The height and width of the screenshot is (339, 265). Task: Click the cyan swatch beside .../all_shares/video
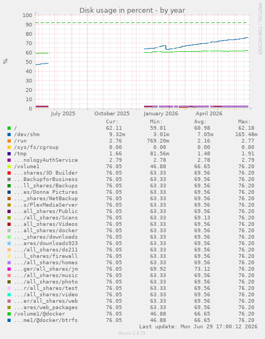pos(9,295)
